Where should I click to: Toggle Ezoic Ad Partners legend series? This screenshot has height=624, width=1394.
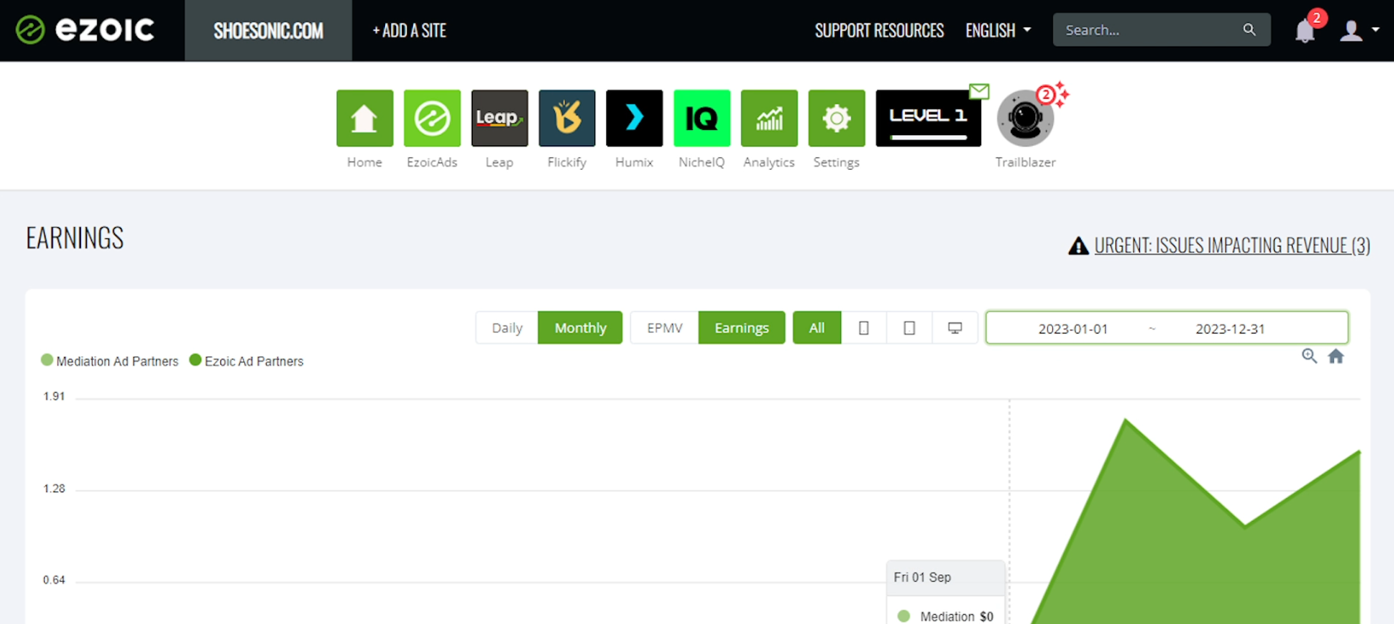(247, 361)
